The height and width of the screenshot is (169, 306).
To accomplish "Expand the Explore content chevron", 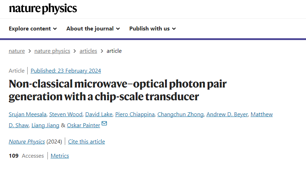I will click(x=55, y=29).
